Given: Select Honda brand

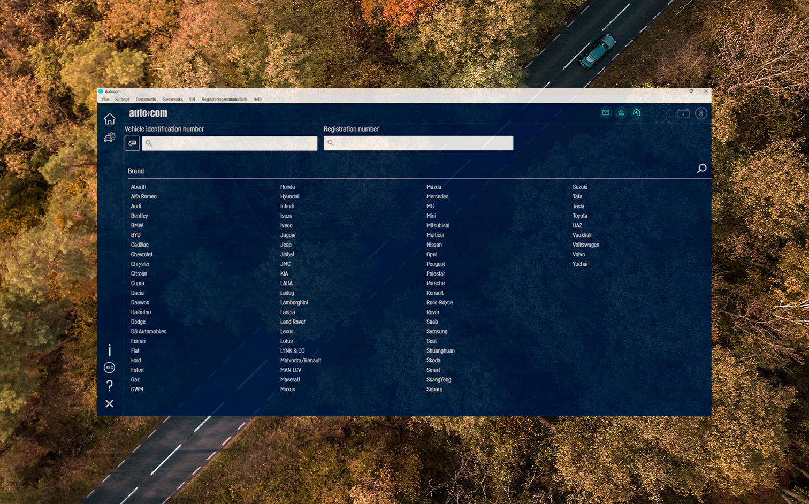Looking at the screenshot, I should tap(287, 187).
